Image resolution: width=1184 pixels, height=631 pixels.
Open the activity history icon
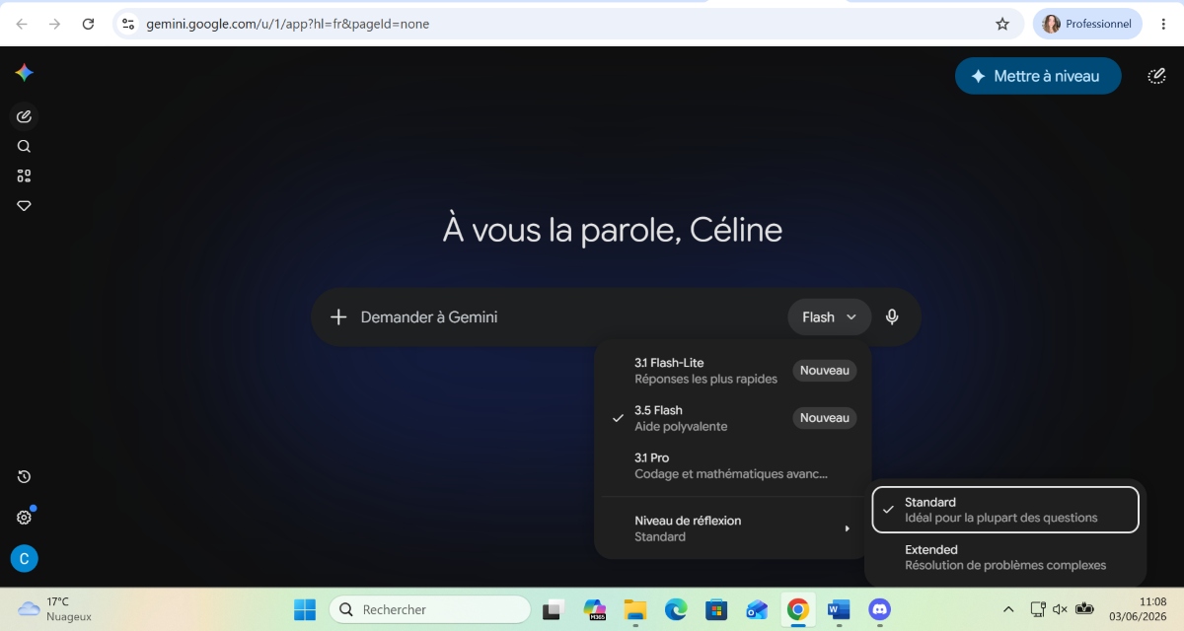click(x=25, y=477)
